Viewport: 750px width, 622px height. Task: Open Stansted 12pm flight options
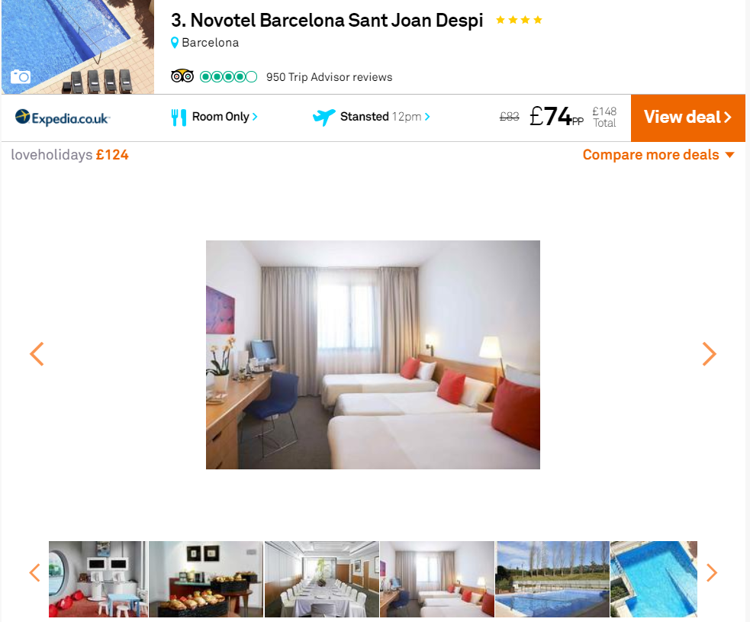point(385,117)
